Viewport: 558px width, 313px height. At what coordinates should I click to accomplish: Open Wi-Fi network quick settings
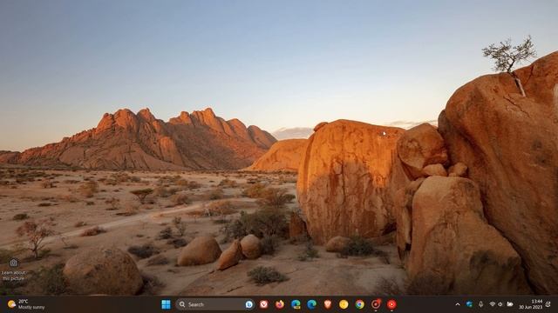pyautogui.click(x=493, y=304)
